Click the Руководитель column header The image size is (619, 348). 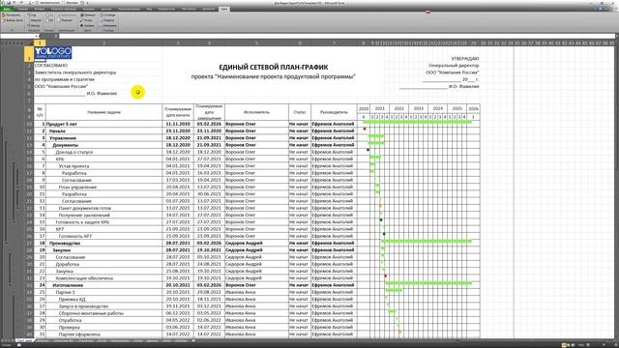click(334, 112)
